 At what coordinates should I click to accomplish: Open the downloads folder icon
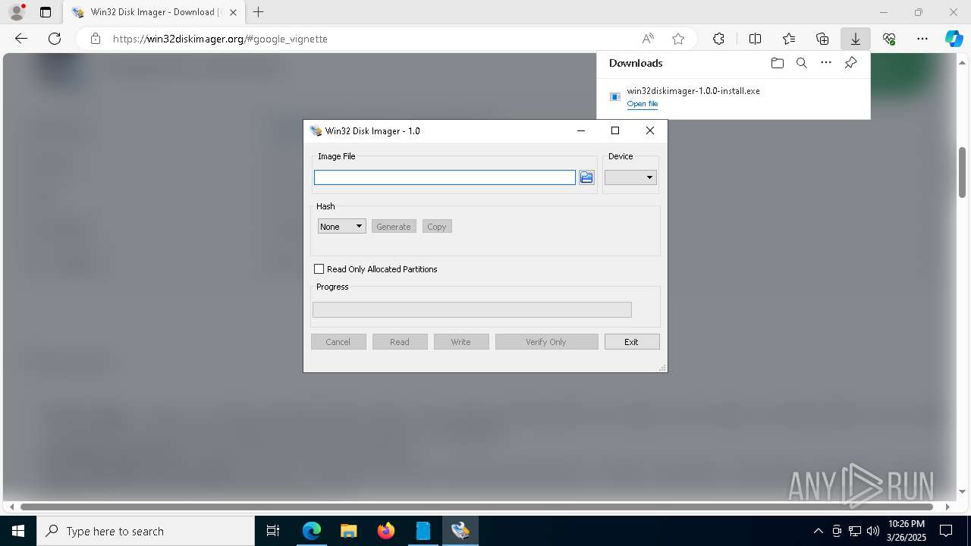point(777,63)
